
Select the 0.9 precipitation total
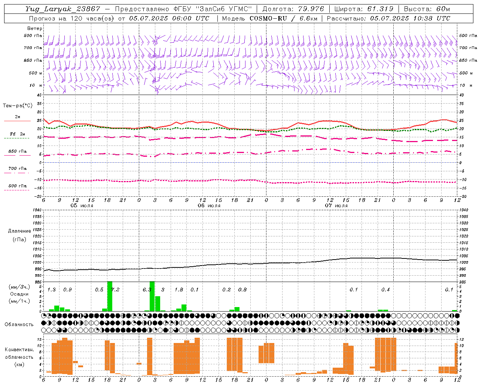pos(67,290)
